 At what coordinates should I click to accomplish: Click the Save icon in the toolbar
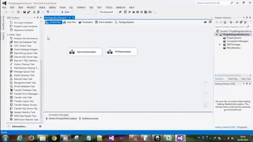point(25,12)
